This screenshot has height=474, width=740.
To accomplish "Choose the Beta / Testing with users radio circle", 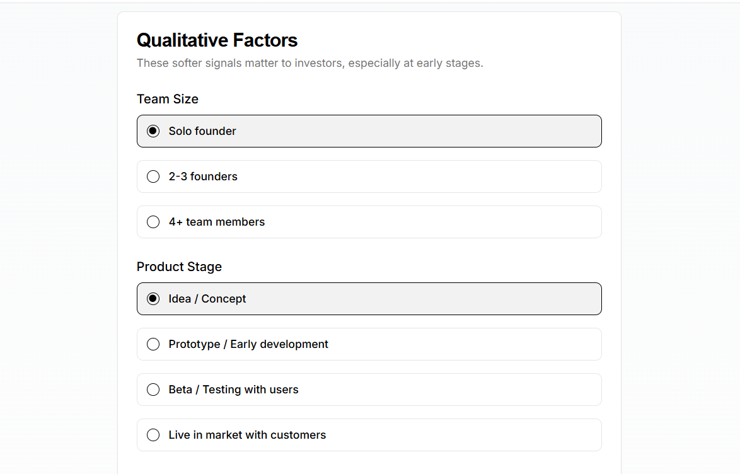I will pos(153,390).
